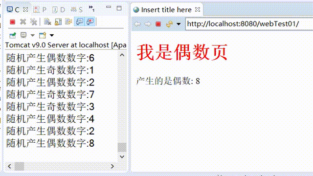Switch to the P view tab
The height and width of the screenshot is (176, 313).
(x=40, y=10)
